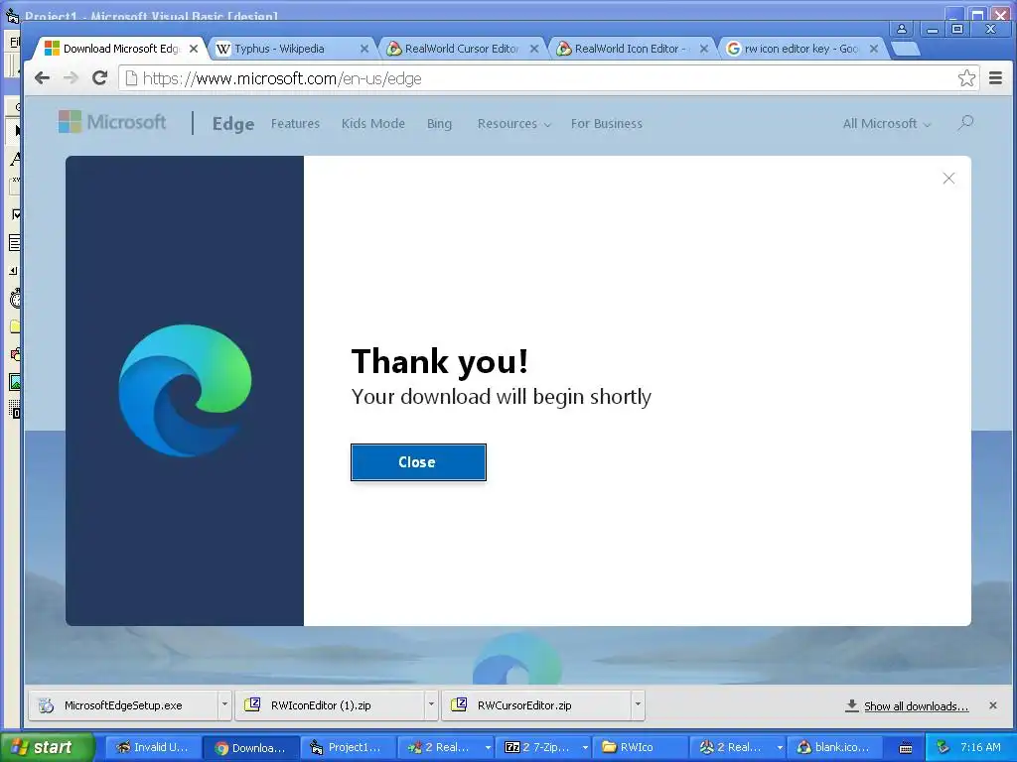Open the Windows Start menu
The image size is (1017, 762).
(47, 747)
